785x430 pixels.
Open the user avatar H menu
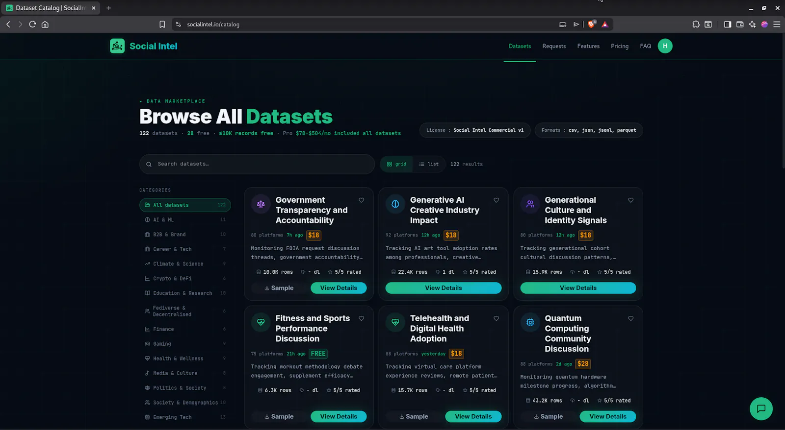click(665, 46)
